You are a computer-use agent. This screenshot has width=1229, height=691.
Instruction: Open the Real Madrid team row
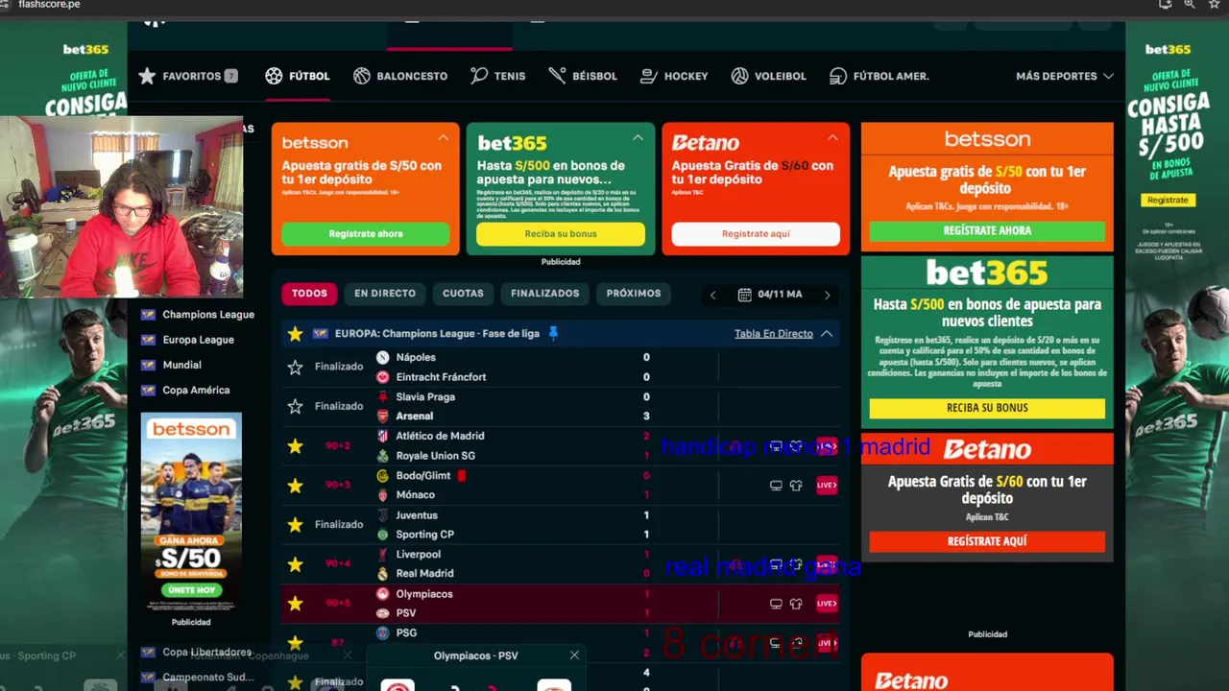(424, 573)
